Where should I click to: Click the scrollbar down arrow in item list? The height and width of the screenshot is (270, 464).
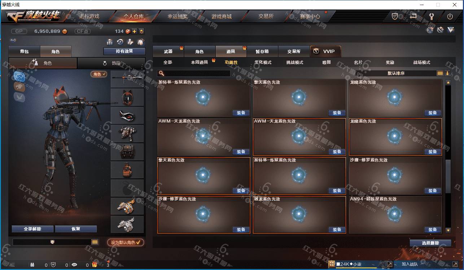[448, 230]
